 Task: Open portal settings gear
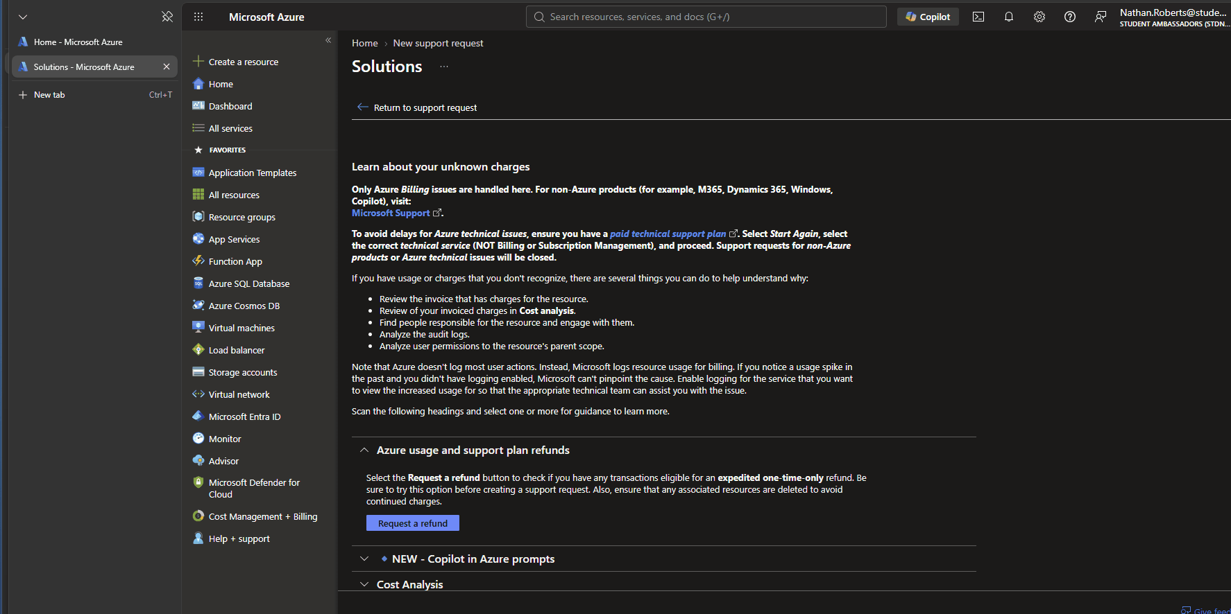1039,17
